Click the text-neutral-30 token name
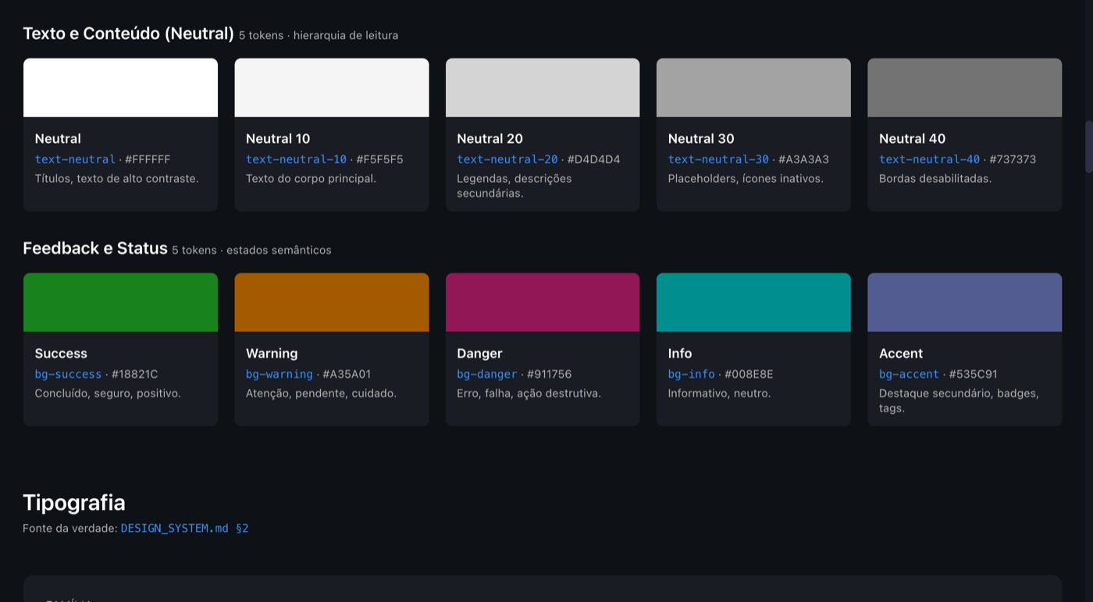Image resolution: width=1093 pixels, height=602 pixels. pyautogui.click(x=718, y=159)
